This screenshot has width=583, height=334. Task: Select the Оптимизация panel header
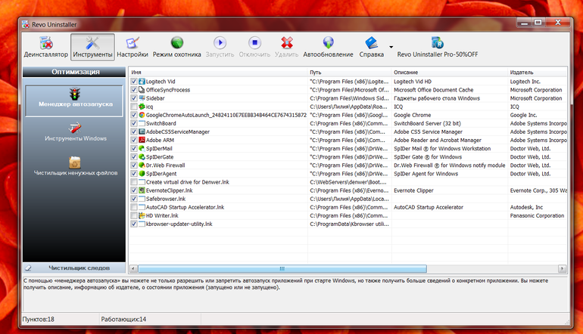pyautogui.click(x=74, y=72)
